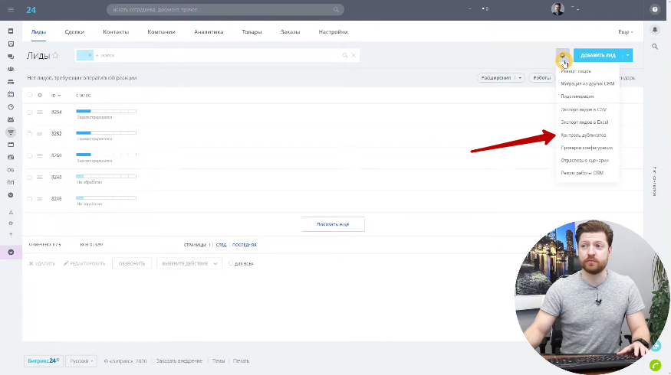Open the chat bubbles icon in sidebar
The height and width of the screenshot is (375, 671).
(x=11, y=57)
